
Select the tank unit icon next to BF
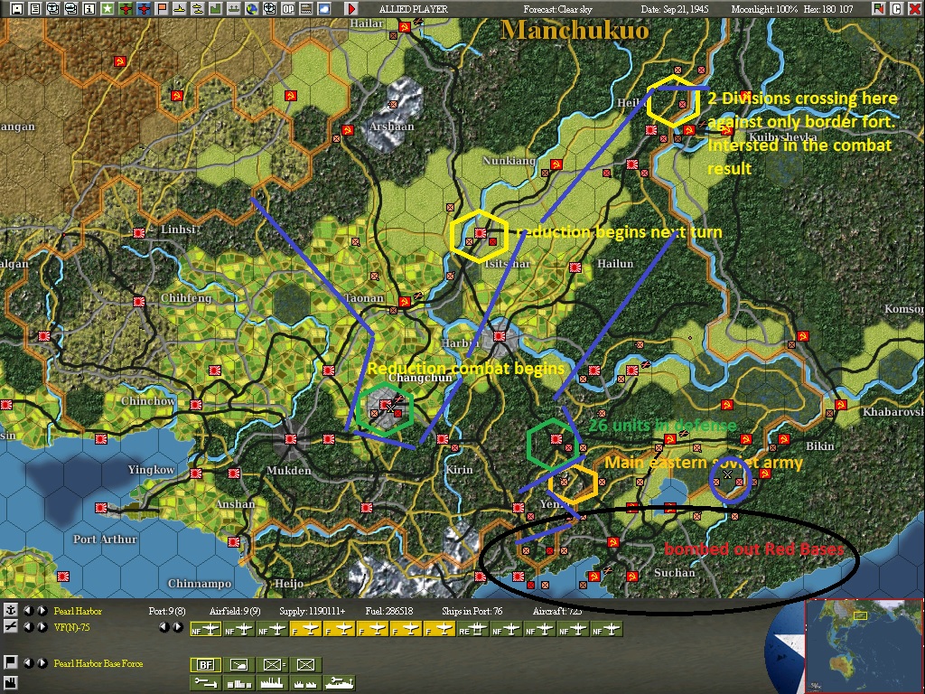(x=238, y=664)
